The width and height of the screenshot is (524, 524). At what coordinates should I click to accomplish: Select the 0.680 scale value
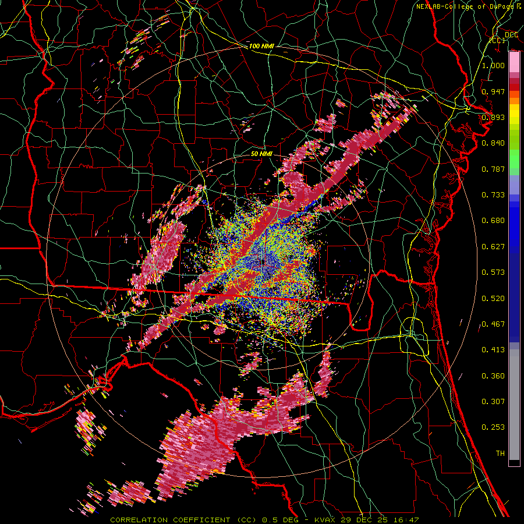click(x=493, y=221)
